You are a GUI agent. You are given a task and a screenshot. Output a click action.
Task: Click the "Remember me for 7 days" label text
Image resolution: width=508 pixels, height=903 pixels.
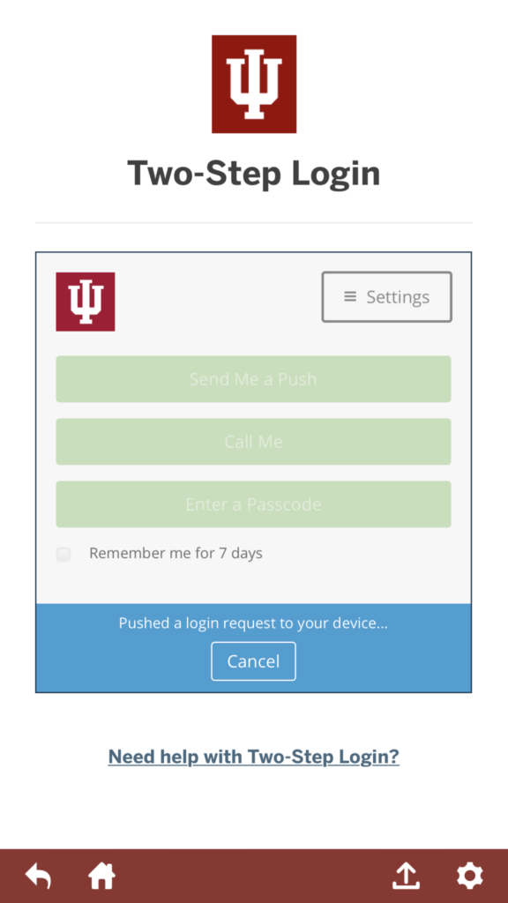pos(176,554)
